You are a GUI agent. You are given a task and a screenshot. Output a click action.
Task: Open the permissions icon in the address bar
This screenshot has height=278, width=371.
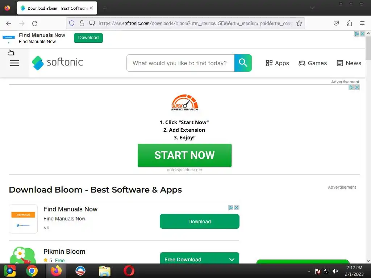click(x=92, y=23)
